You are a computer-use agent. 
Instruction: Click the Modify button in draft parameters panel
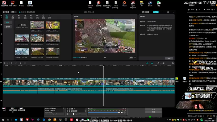pos(169,59)
